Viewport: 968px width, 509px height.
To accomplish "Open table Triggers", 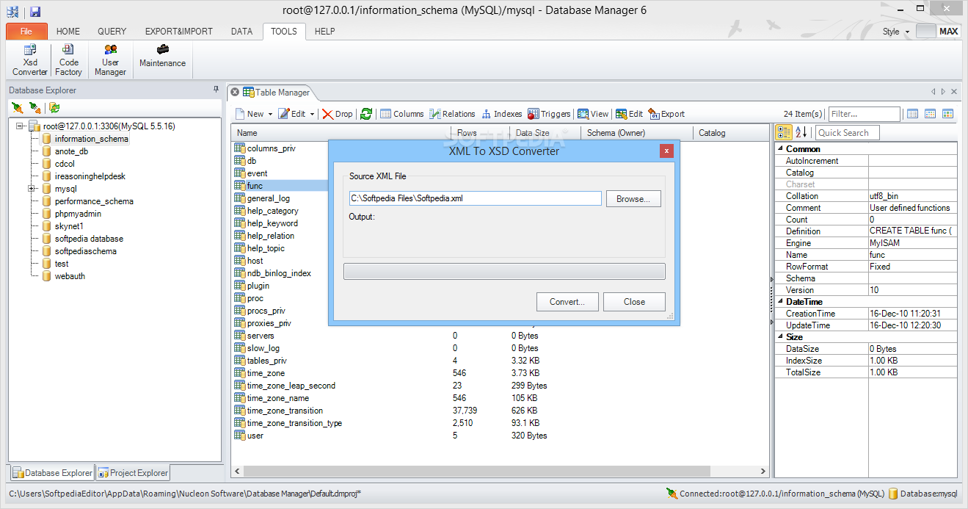I will [x=549, y=114].
